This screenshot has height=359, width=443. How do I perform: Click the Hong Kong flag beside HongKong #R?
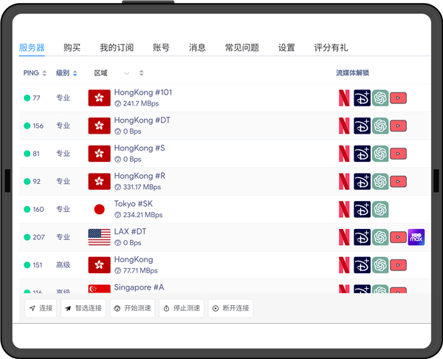tap(99, 181)
